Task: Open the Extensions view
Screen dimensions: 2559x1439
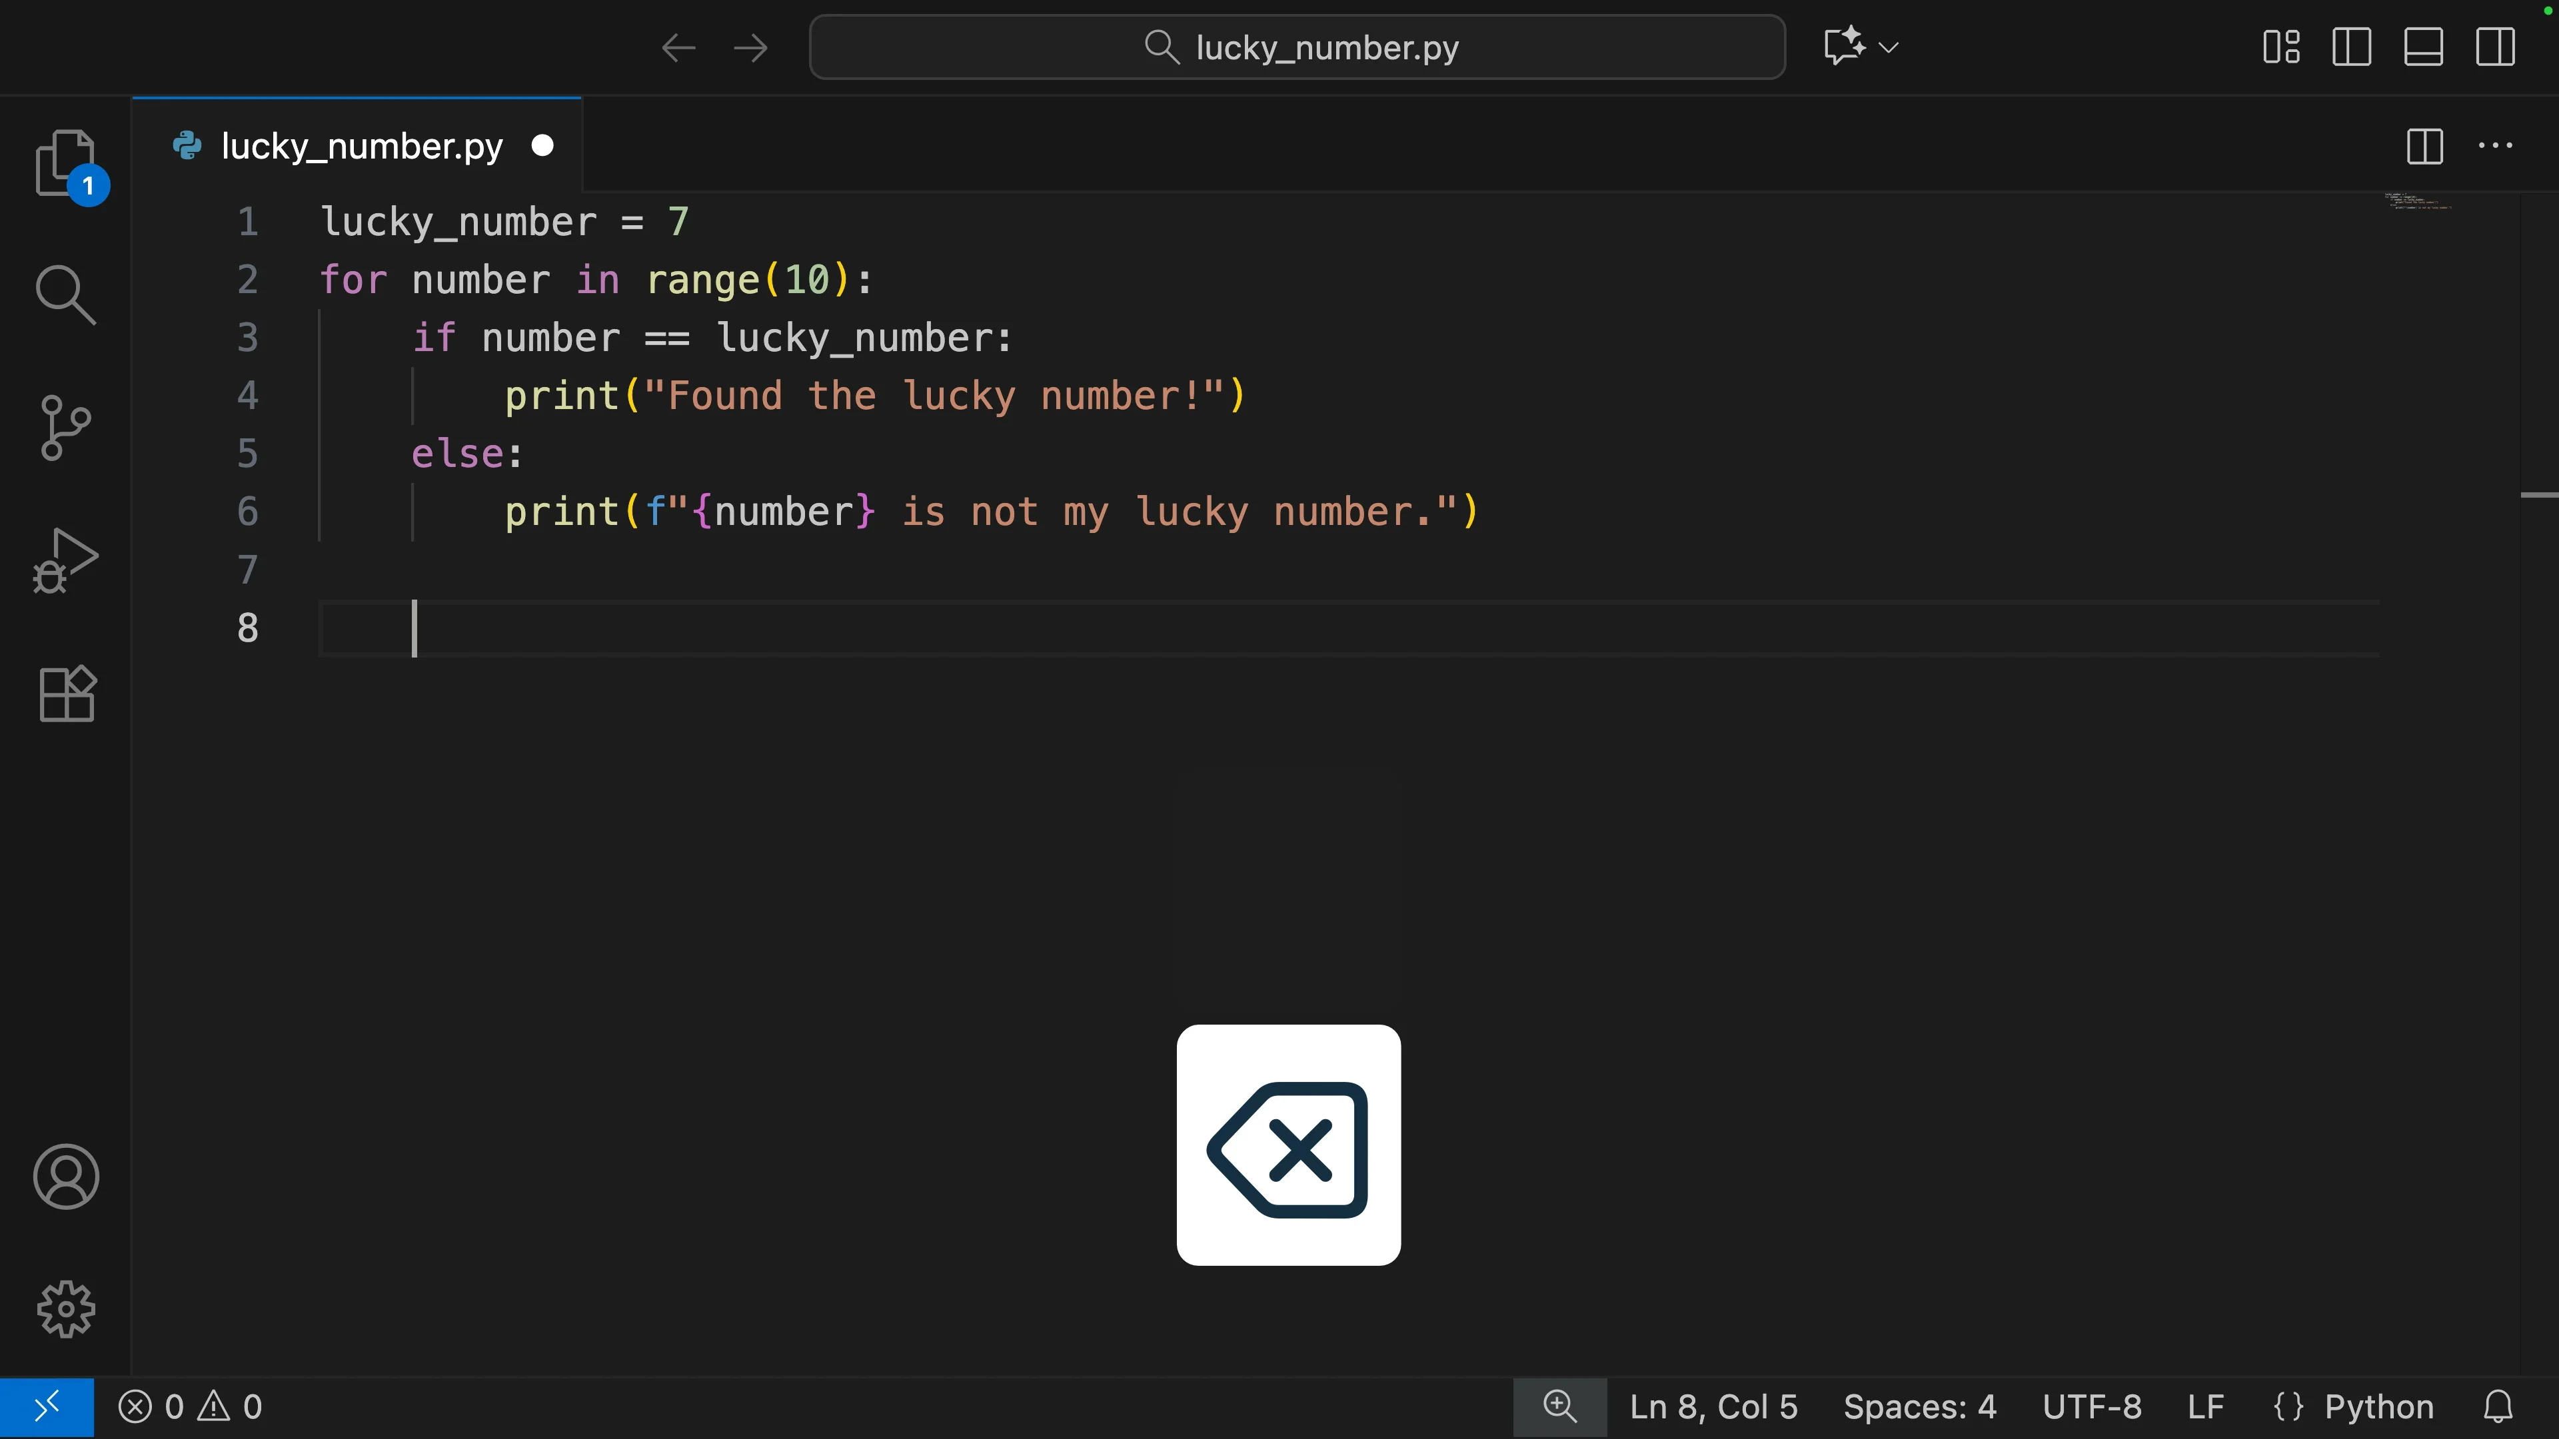Action: 65,693
